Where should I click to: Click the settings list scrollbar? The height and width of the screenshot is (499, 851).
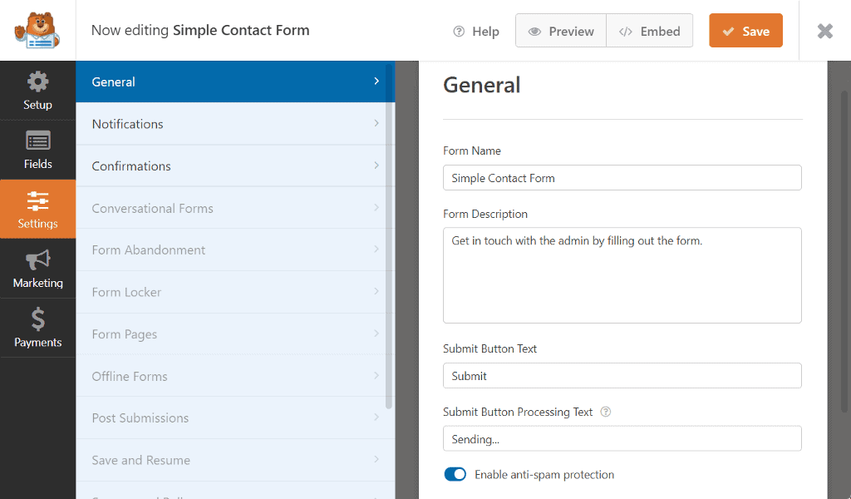[390, 249]
